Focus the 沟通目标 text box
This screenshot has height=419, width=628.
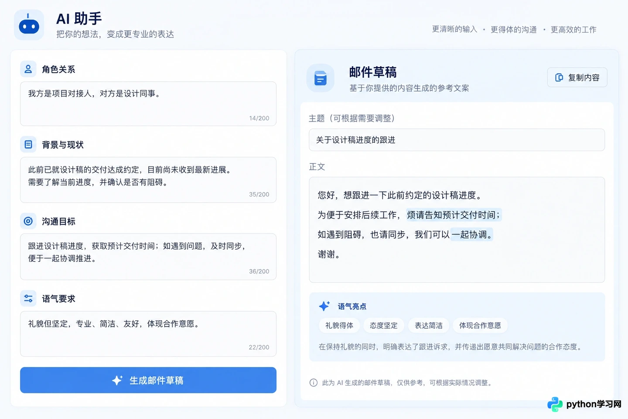(148, 257)
